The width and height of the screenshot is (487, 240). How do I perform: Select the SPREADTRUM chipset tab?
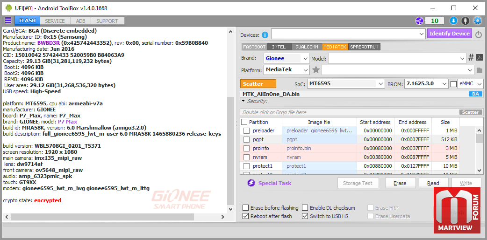pyautogui.click(x=365, y=47)
